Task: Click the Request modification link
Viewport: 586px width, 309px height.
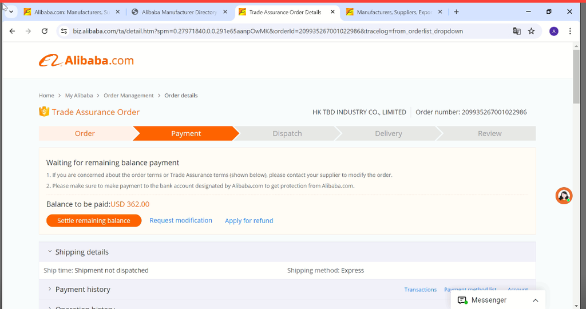Action: [x=181, y=220]
